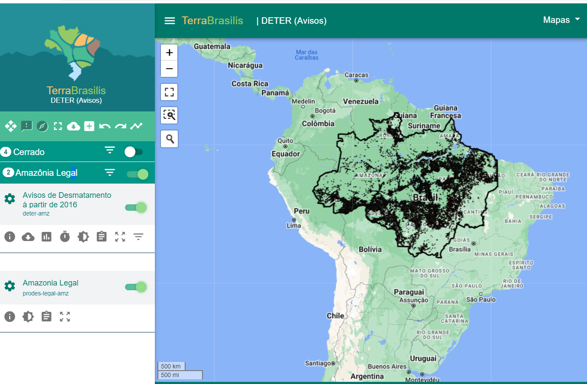
Task: Disable the Amazônia Legal project toggle
Action: pyautogui.click(x=138, y=174)
